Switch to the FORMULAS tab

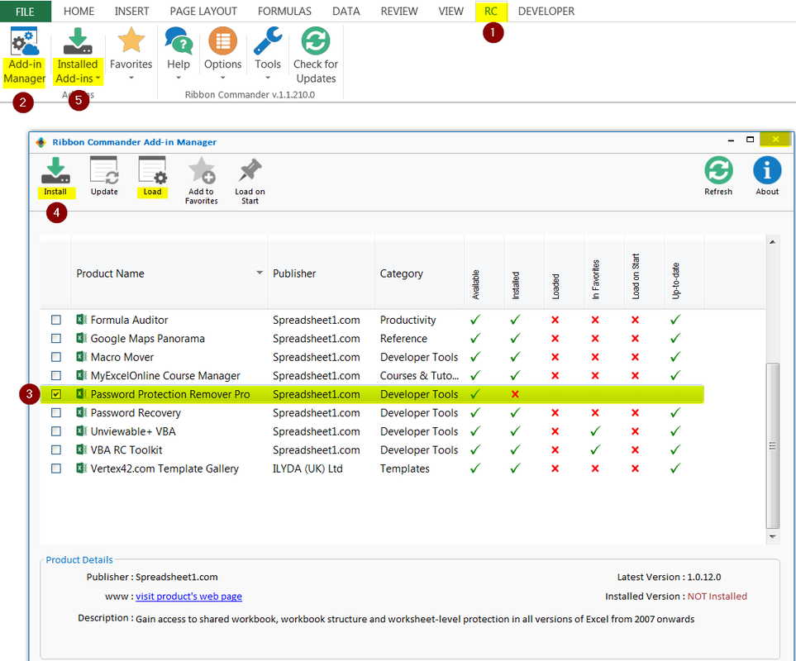pyautogui.click(x=284, y=12)
